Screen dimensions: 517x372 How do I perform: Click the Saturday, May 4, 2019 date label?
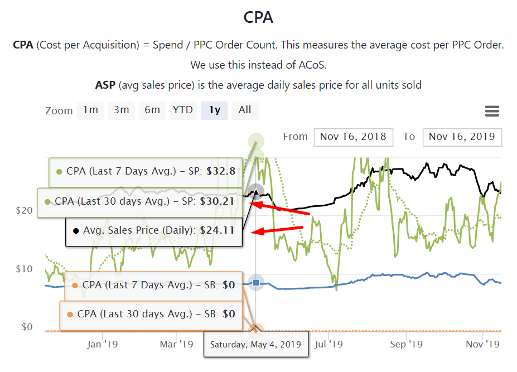(x=255, y=344)
